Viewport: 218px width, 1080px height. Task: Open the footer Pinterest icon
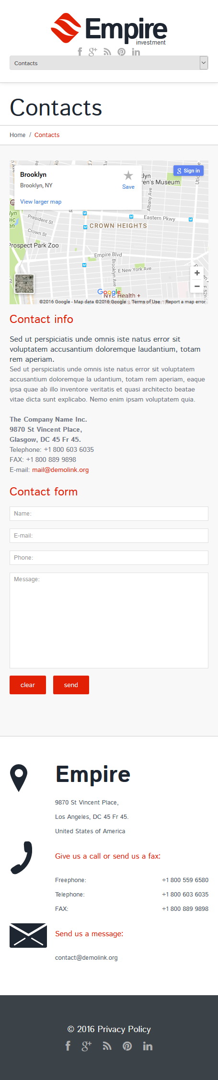pos(127,1046)
